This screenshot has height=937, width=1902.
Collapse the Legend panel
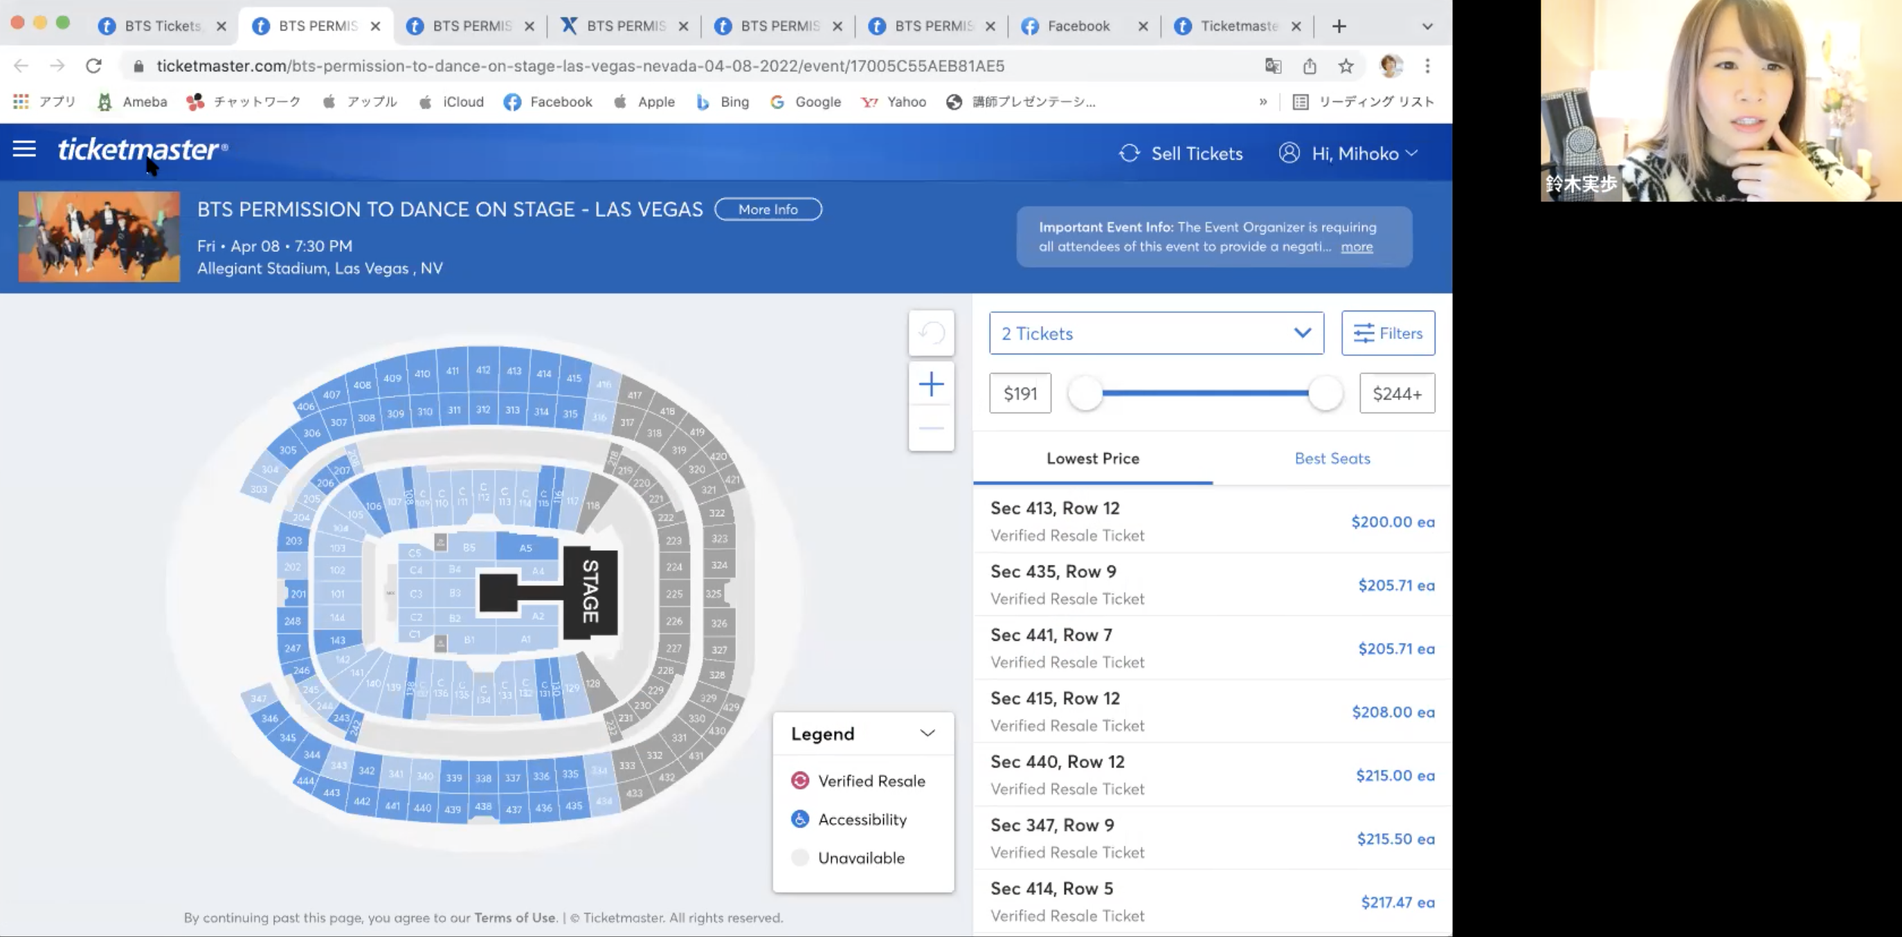(927, 734)
